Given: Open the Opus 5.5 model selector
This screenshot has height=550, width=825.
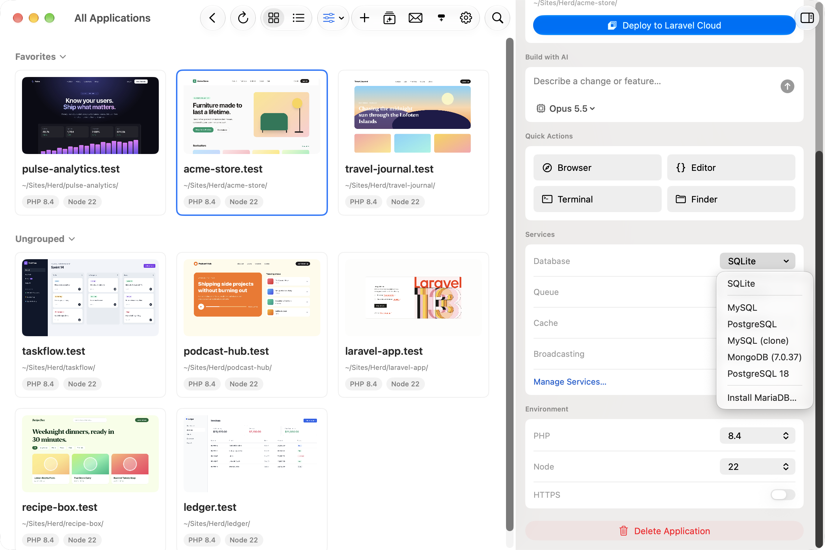Looking at the screenshot, I should [565, 109].
